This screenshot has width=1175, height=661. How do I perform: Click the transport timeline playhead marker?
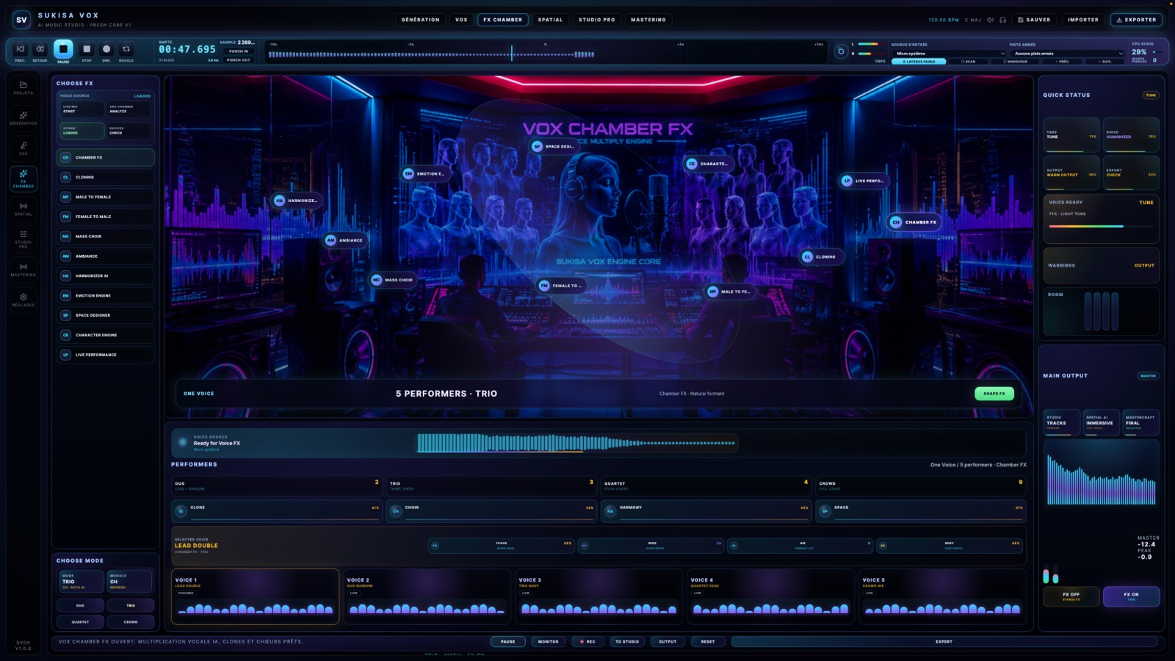click(512, 53)
